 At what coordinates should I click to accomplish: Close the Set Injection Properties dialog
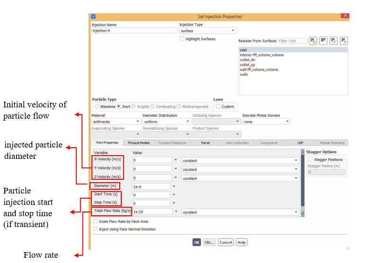pos(345,16)
